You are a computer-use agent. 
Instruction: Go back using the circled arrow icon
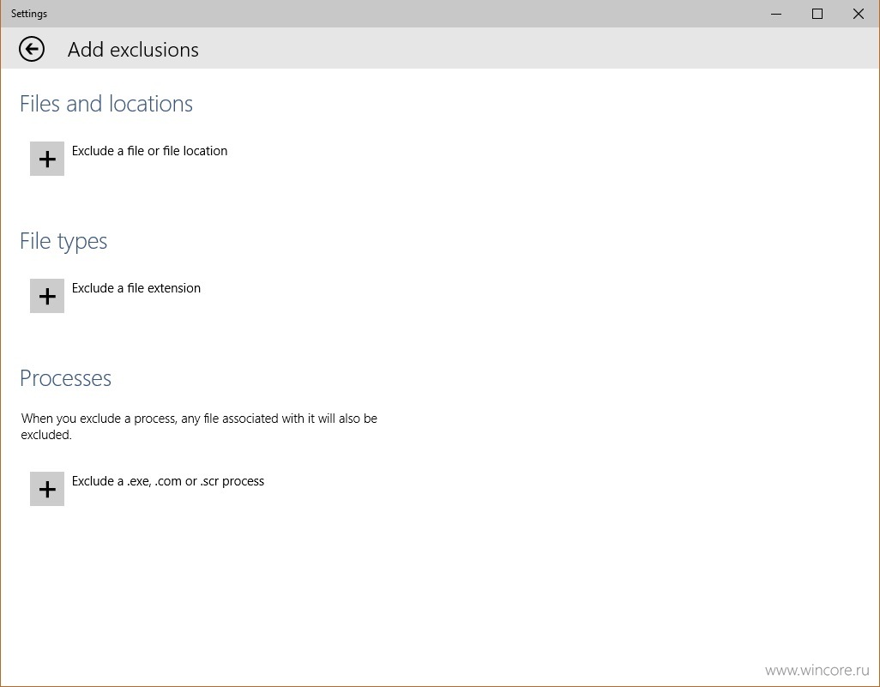32,50
